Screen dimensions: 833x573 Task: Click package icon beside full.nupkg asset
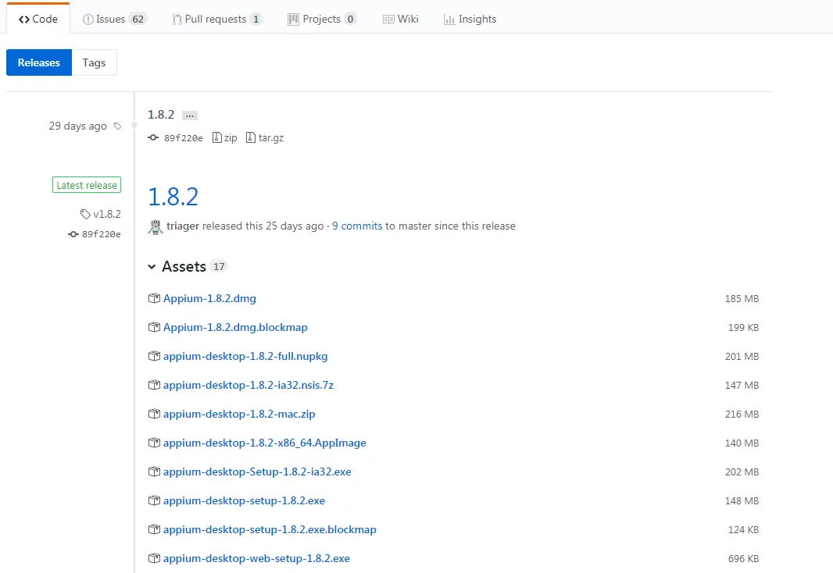click(x=154, y=357)
